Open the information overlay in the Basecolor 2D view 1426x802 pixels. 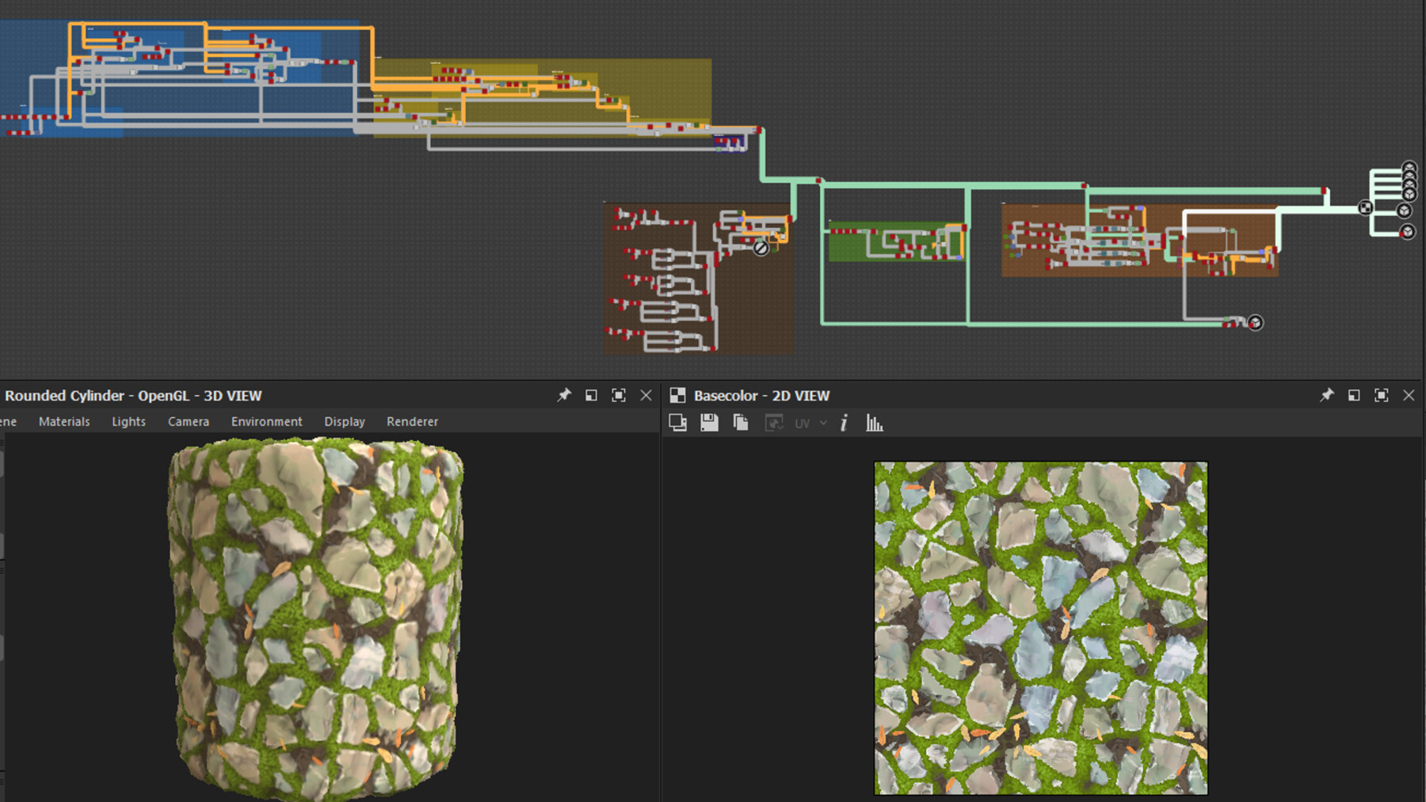click(843, 423)
